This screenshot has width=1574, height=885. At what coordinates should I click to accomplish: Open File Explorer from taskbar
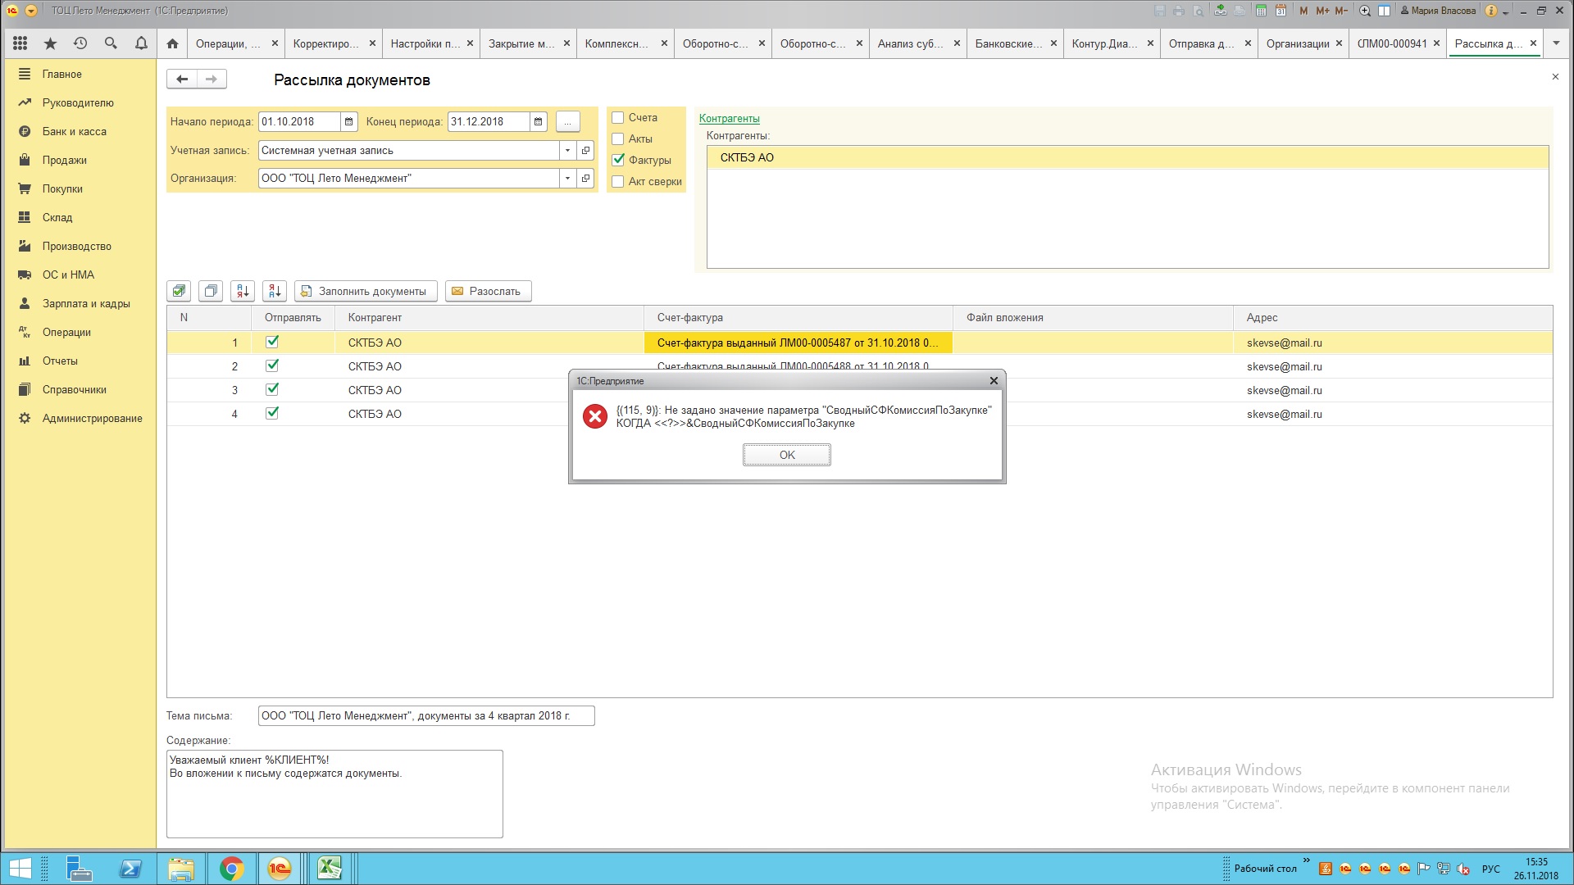tap(181, 869)
